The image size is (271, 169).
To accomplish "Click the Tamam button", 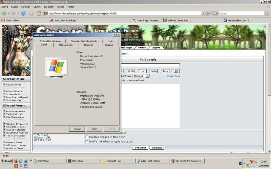I will click(77, 129).
